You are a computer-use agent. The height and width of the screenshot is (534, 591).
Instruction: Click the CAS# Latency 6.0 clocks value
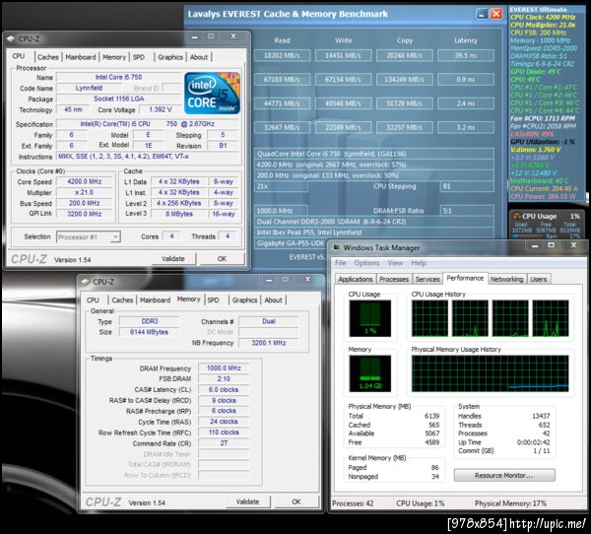(224, 389)
